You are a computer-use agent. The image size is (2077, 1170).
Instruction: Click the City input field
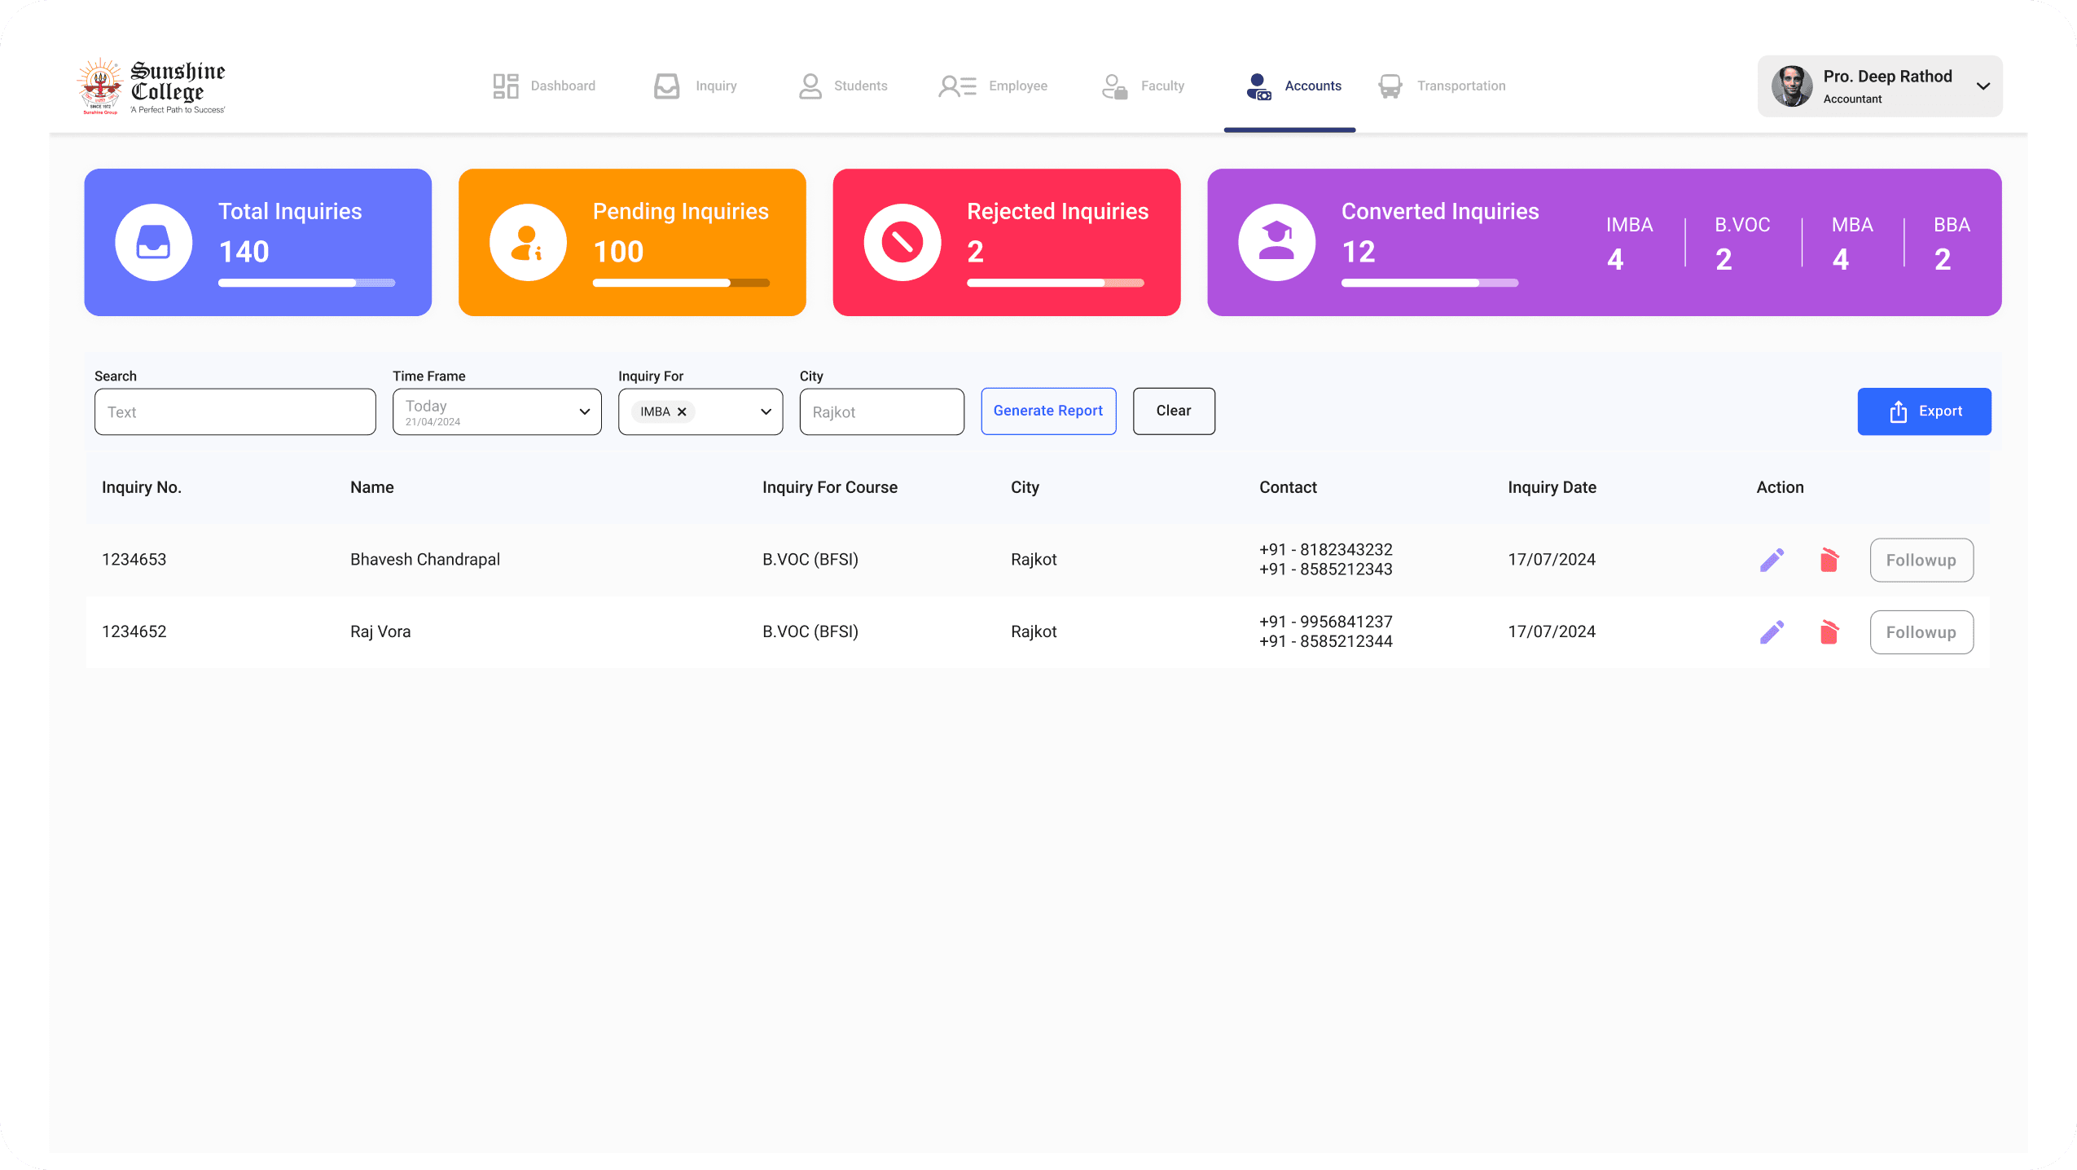(x=882, y=411)
